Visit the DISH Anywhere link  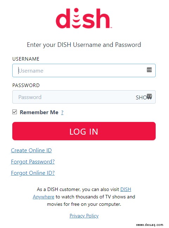[126, 189]
